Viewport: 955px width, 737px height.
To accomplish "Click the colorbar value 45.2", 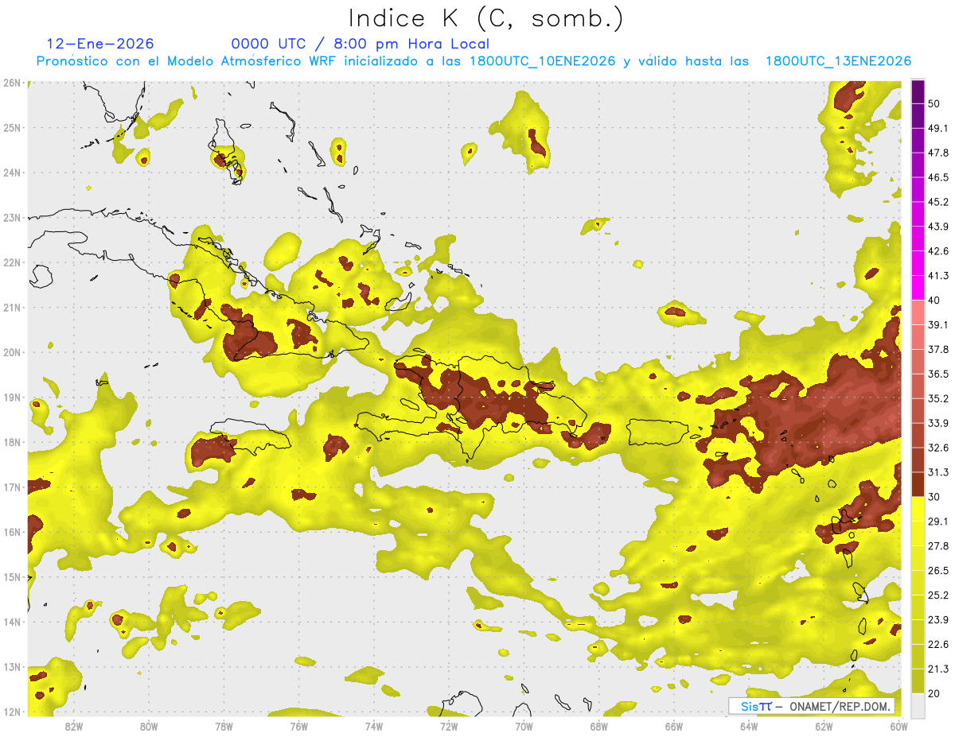I will pyautogui.click(x=938, y=202).
